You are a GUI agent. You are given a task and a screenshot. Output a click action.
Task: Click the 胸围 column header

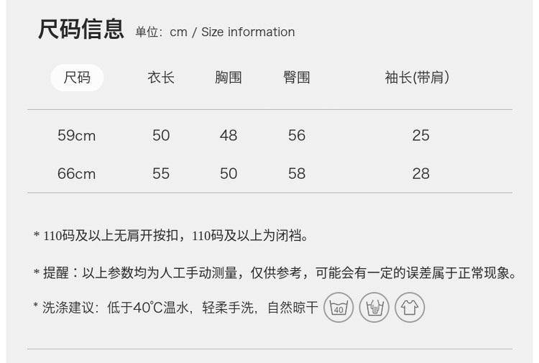point(229,78)
